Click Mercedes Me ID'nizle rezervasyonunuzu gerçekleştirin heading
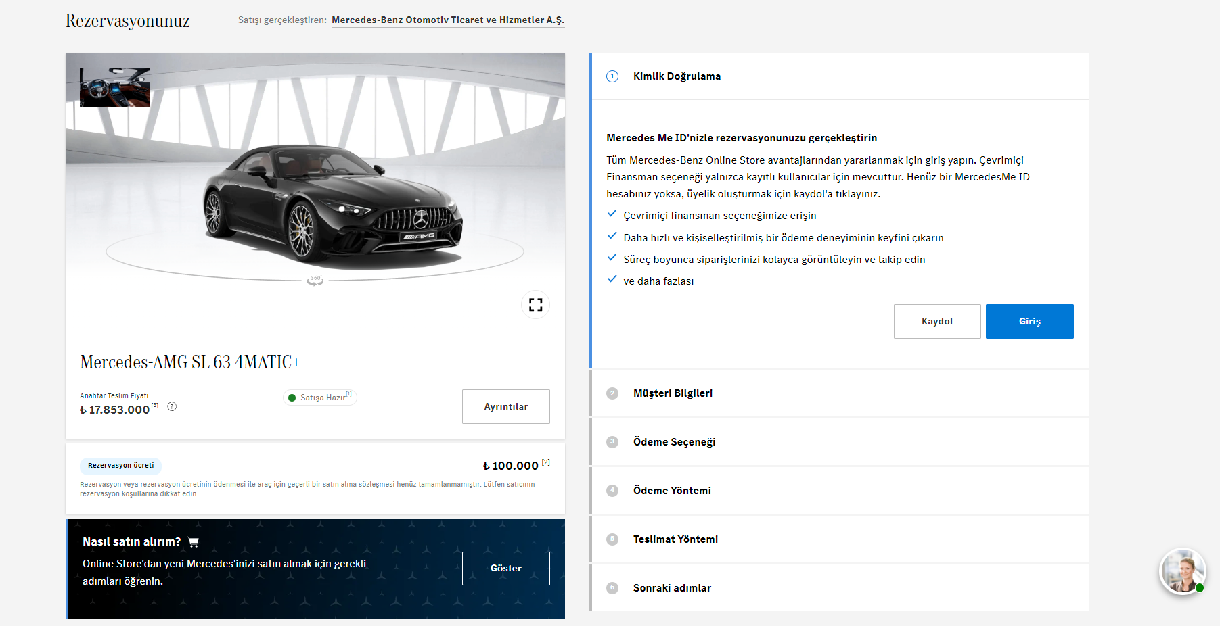Viewport: 1220px width, 626px height. point(742,138)
